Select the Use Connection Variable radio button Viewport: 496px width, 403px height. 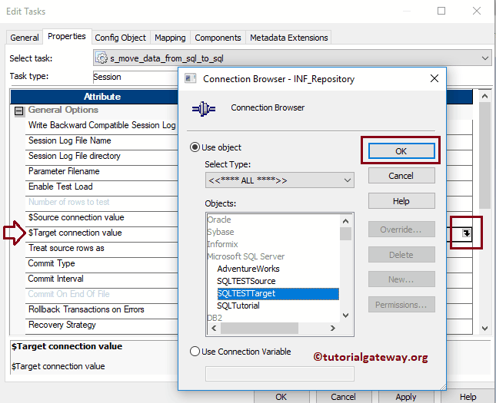click(x=195, y=352)
